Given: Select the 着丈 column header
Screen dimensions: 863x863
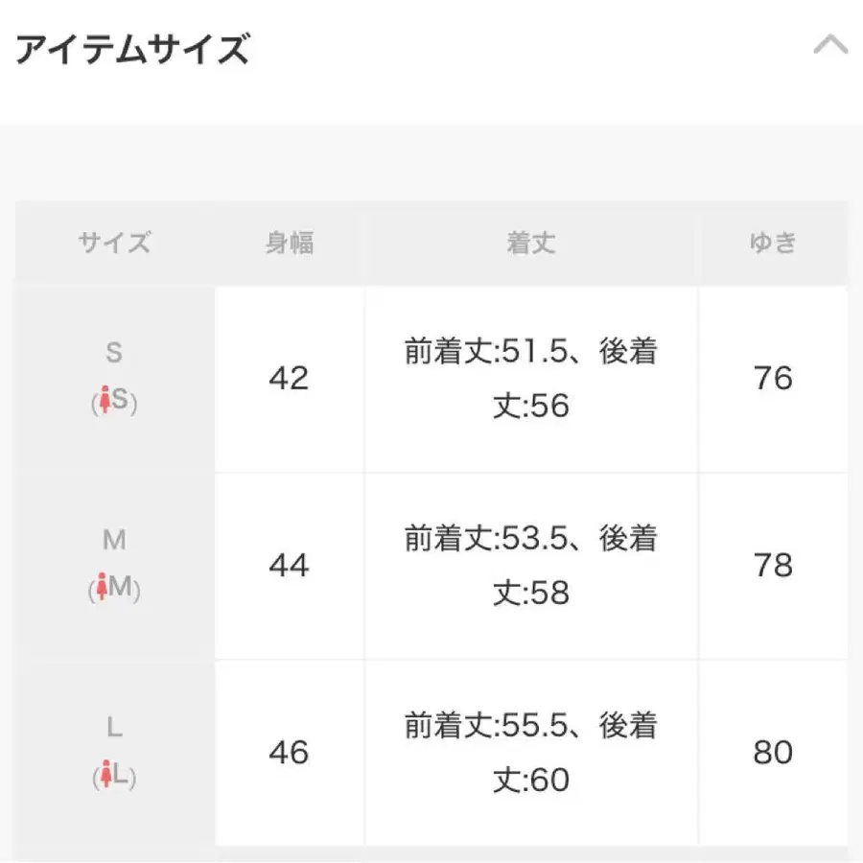Looking at the screenshot, I should 530,243.
